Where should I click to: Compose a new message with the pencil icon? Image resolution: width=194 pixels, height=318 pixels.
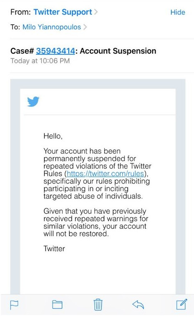[181, 304]
